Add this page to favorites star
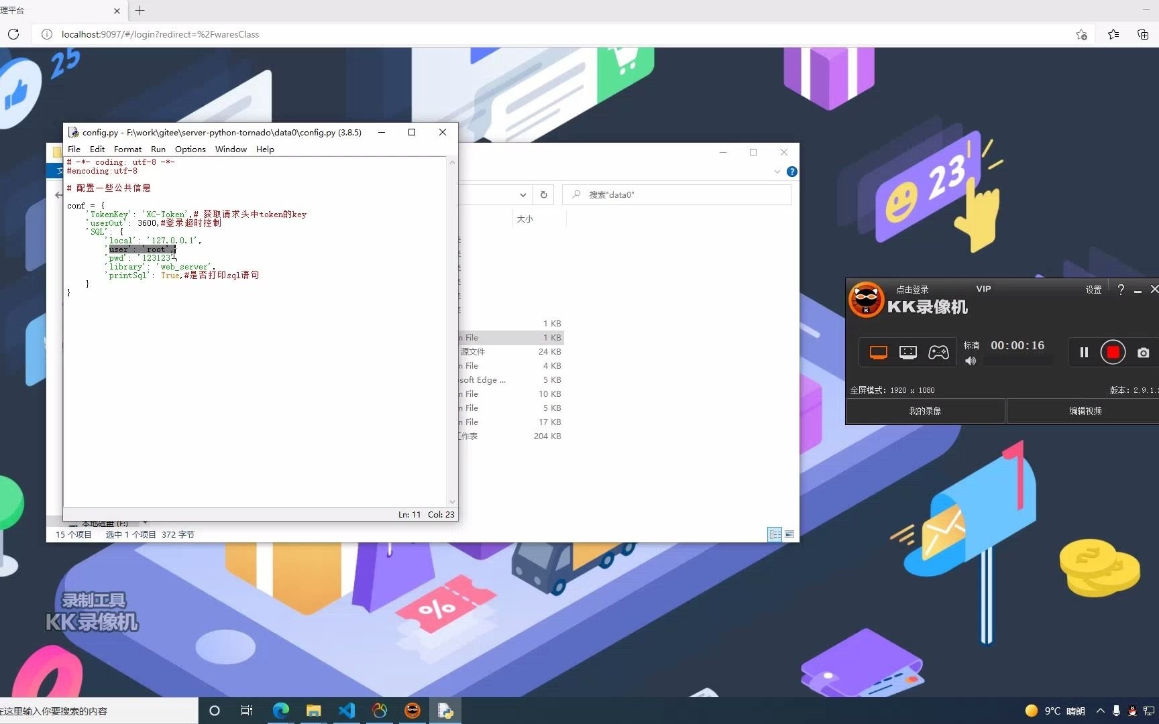The height and width of the screenshot is (724, 1159). click(1081, 34)
